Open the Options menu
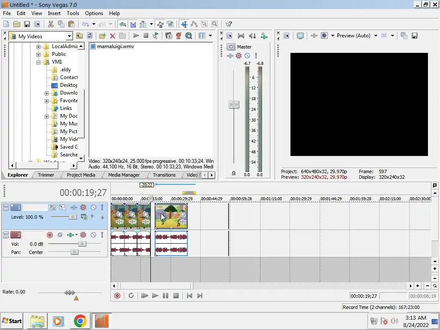The height and width of the screenshot is (330, 440). [94, 13]
